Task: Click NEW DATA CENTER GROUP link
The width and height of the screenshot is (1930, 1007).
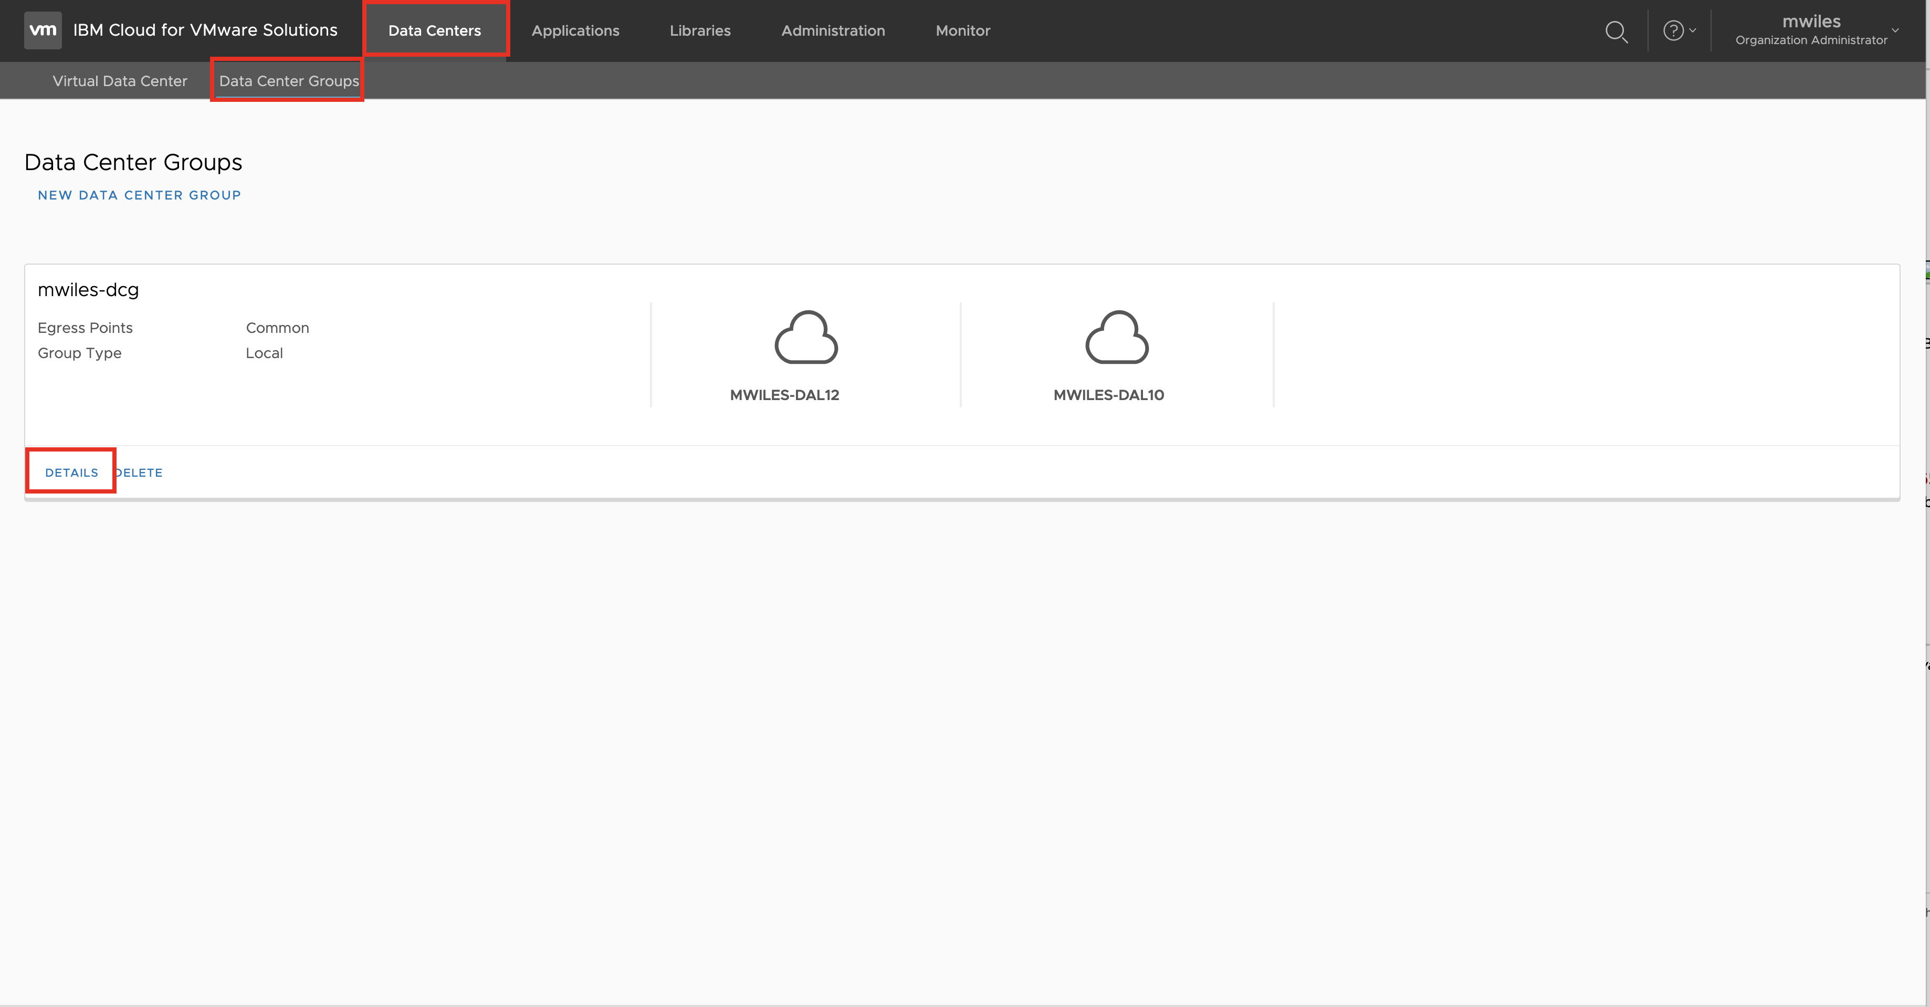Action: (x=139, y=195)
